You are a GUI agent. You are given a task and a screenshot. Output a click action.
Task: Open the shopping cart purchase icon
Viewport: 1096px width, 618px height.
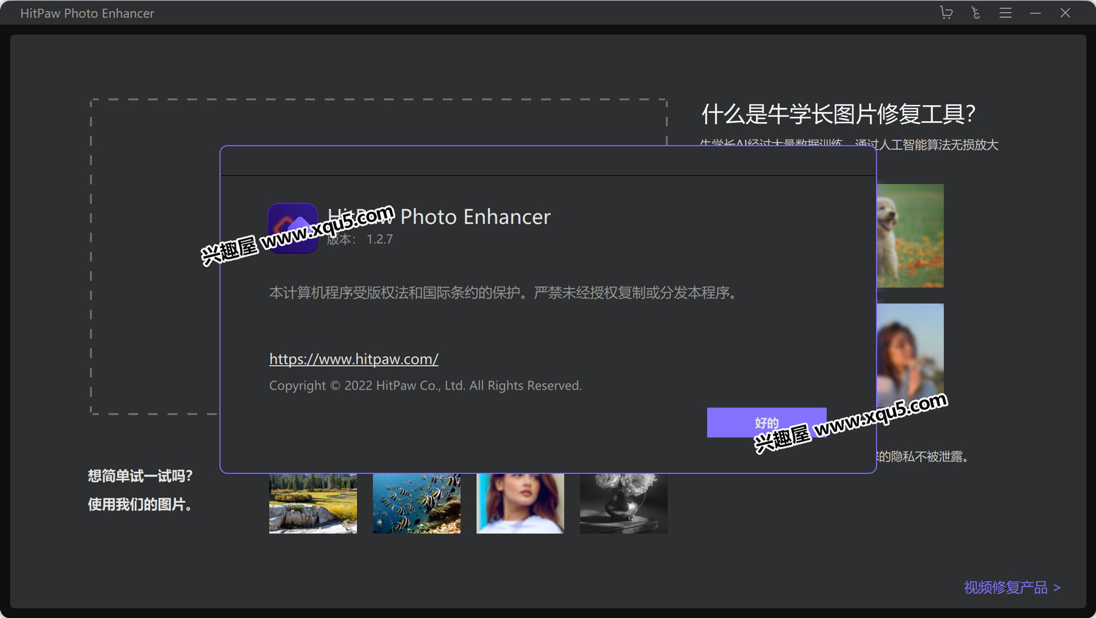point(946,13)
